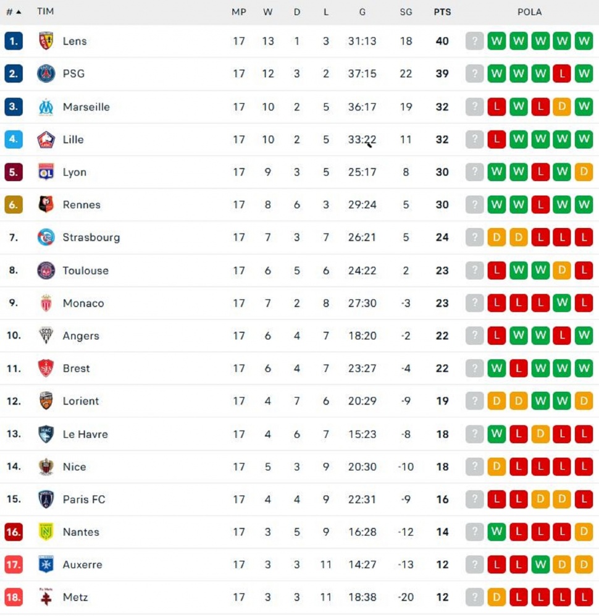The width and height of the screenshot is (599, 616).
Task: Click the Lille club badge
Action: point(44,139)
